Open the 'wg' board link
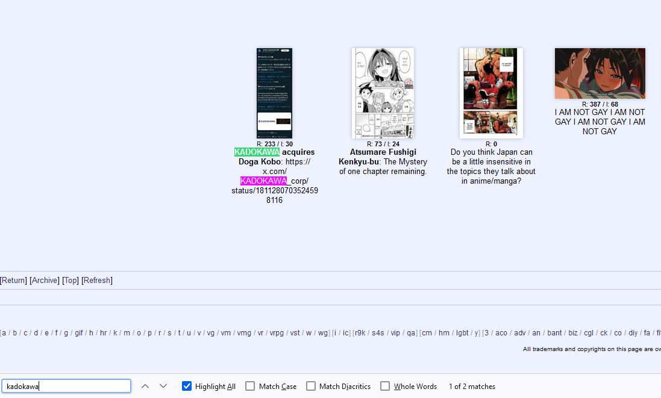 click(x=322, y=333)
